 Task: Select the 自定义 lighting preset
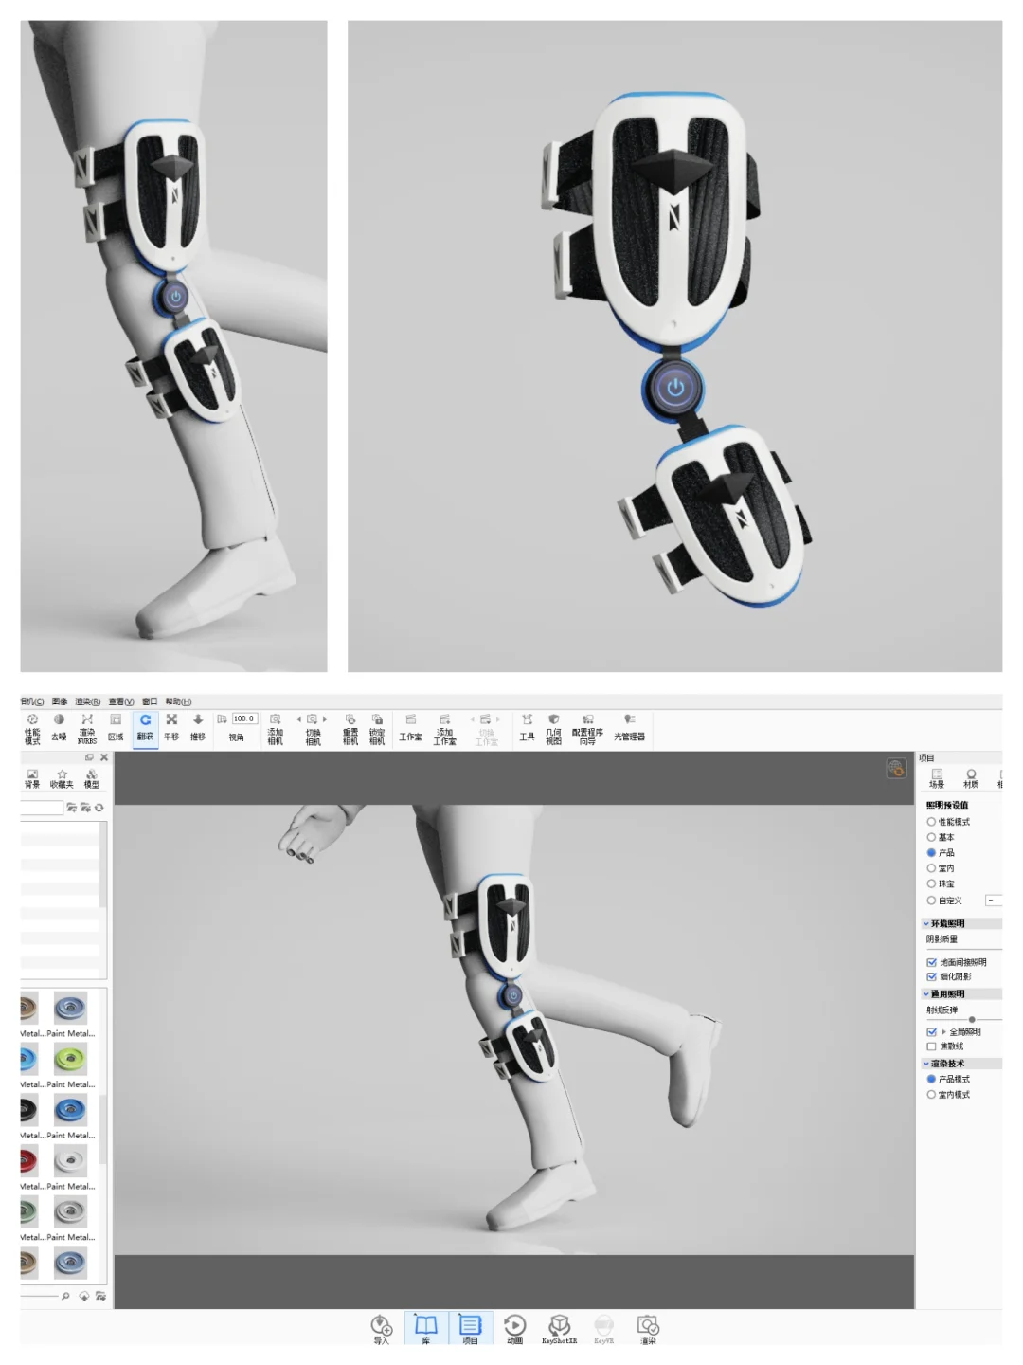(931, 901)
